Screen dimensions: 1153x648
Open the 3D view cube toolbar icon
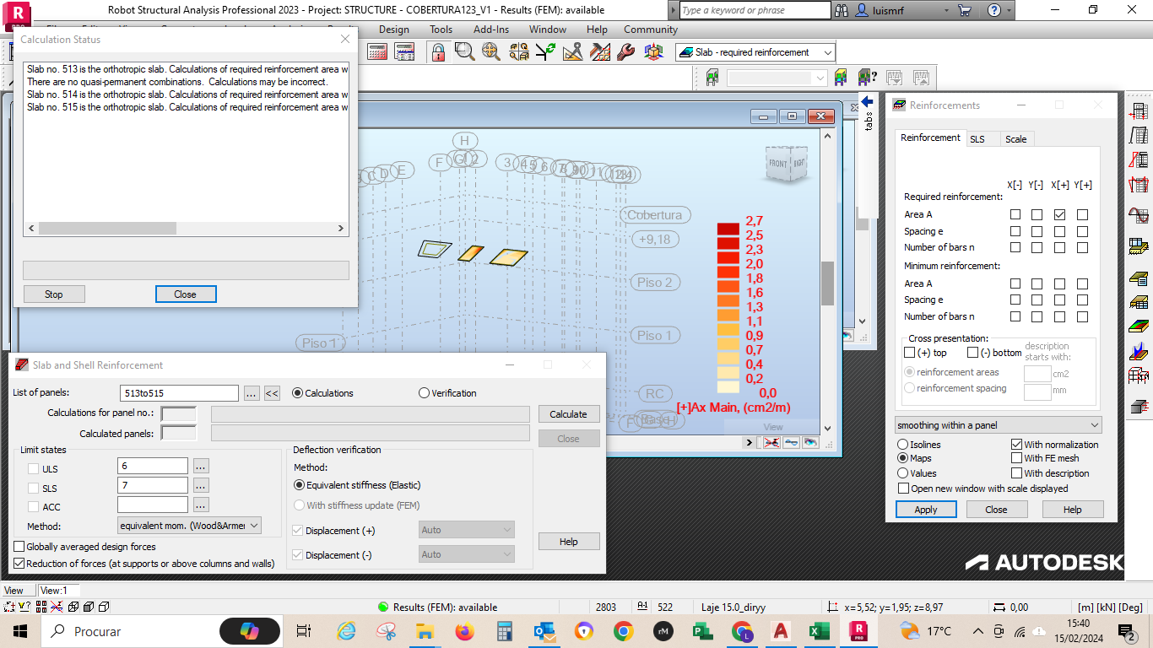(653, 51)
